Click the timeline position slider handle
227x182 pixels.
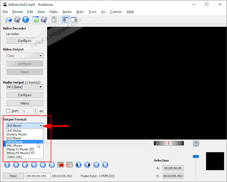click(x=5, y=143)
